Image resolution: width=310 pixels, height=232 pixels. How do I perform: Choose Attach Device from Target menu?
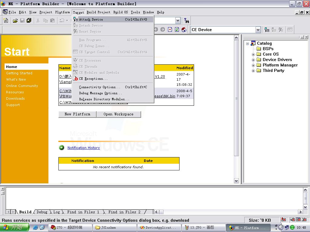113,19
